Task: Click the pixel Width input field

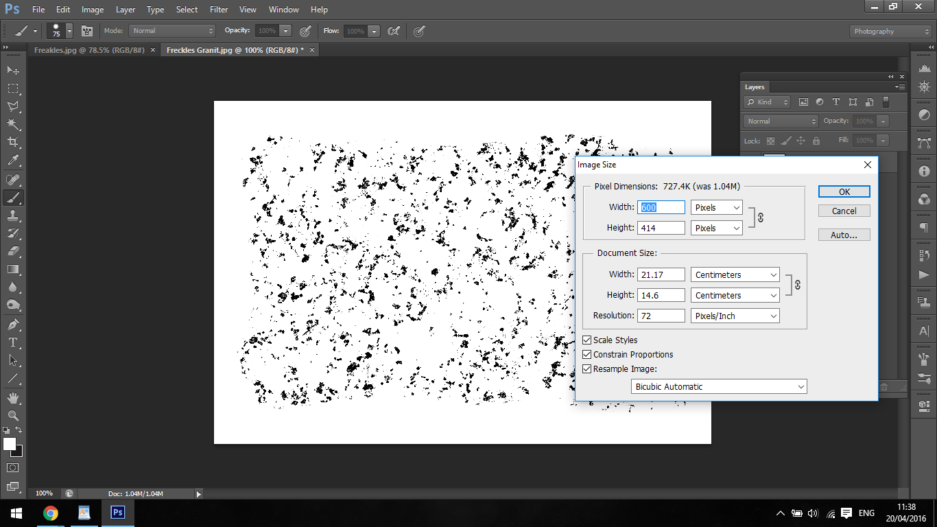Action: [661, 207]
